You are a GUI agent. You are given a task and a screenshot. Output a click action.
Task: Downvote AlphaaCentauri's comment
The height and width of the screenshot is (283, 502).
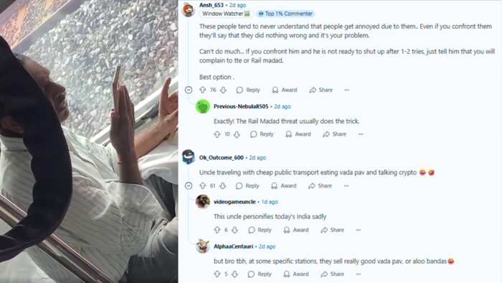[235, 274]
